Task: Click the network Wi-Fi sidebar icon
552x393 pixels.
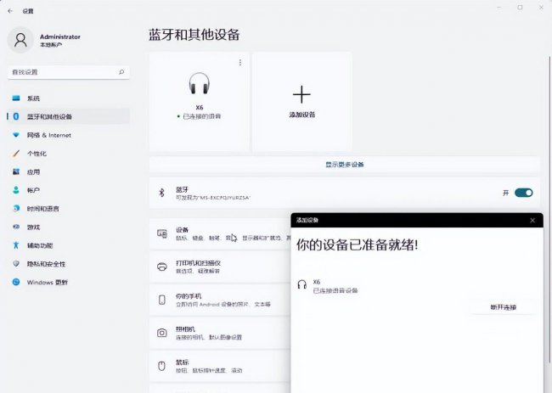Action: (x=16, y=135)
